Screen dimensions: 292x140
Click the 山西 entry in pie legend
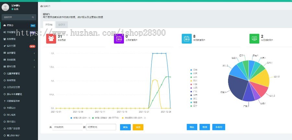[x=194, y=88]
